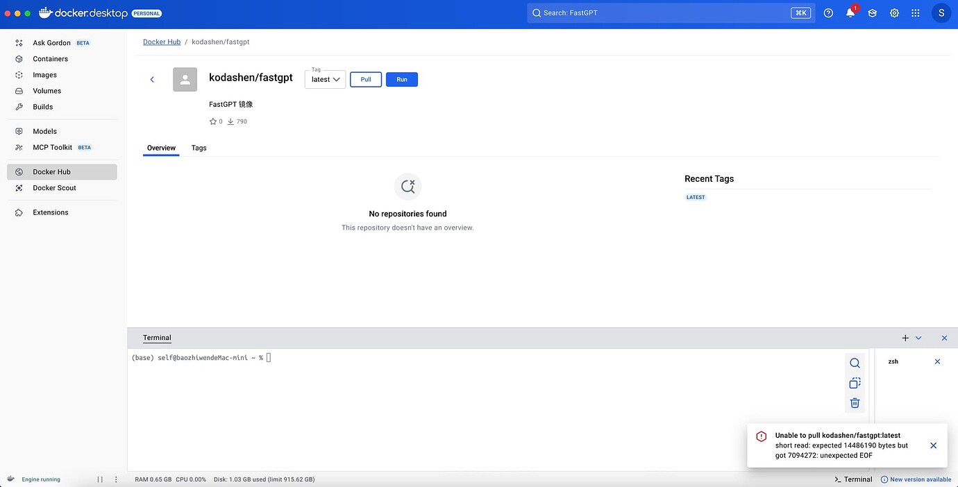Select the Overview tab
The width and height of the screenshot is (958, 487).
click(x=161, y=148)
